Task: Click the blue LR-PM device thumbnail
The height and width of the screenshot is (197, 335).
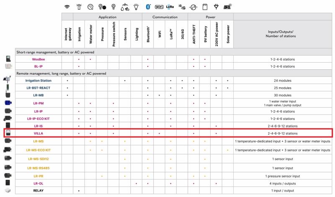Action: (8, 103)
